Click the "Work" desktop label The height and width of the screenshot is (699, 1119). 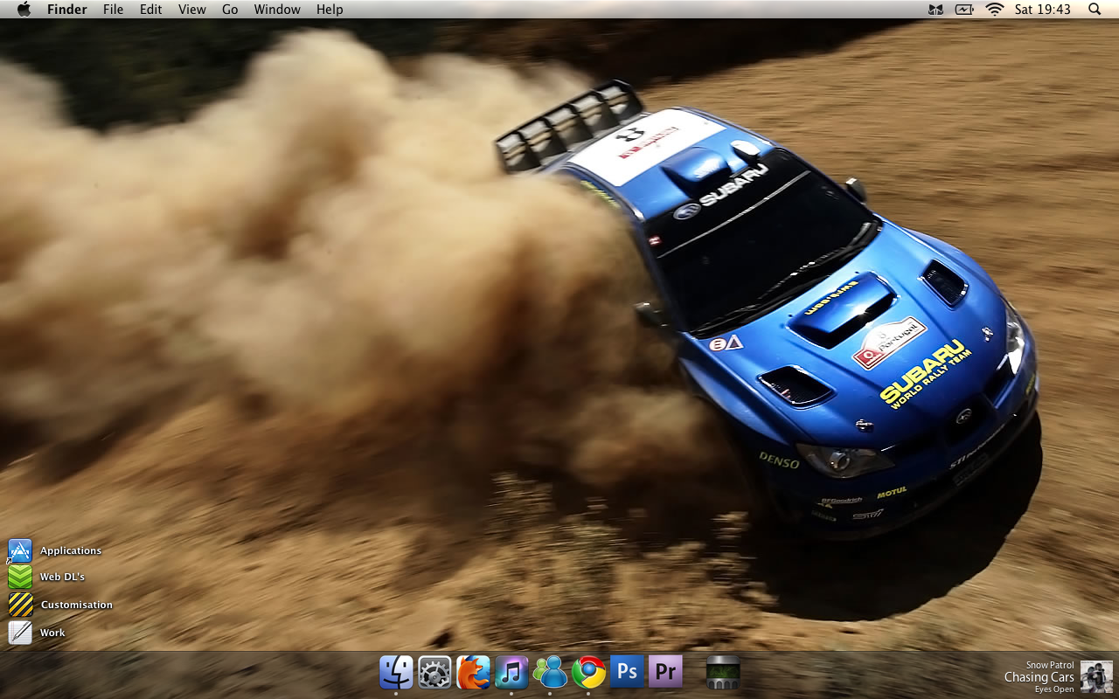[52, 633]
